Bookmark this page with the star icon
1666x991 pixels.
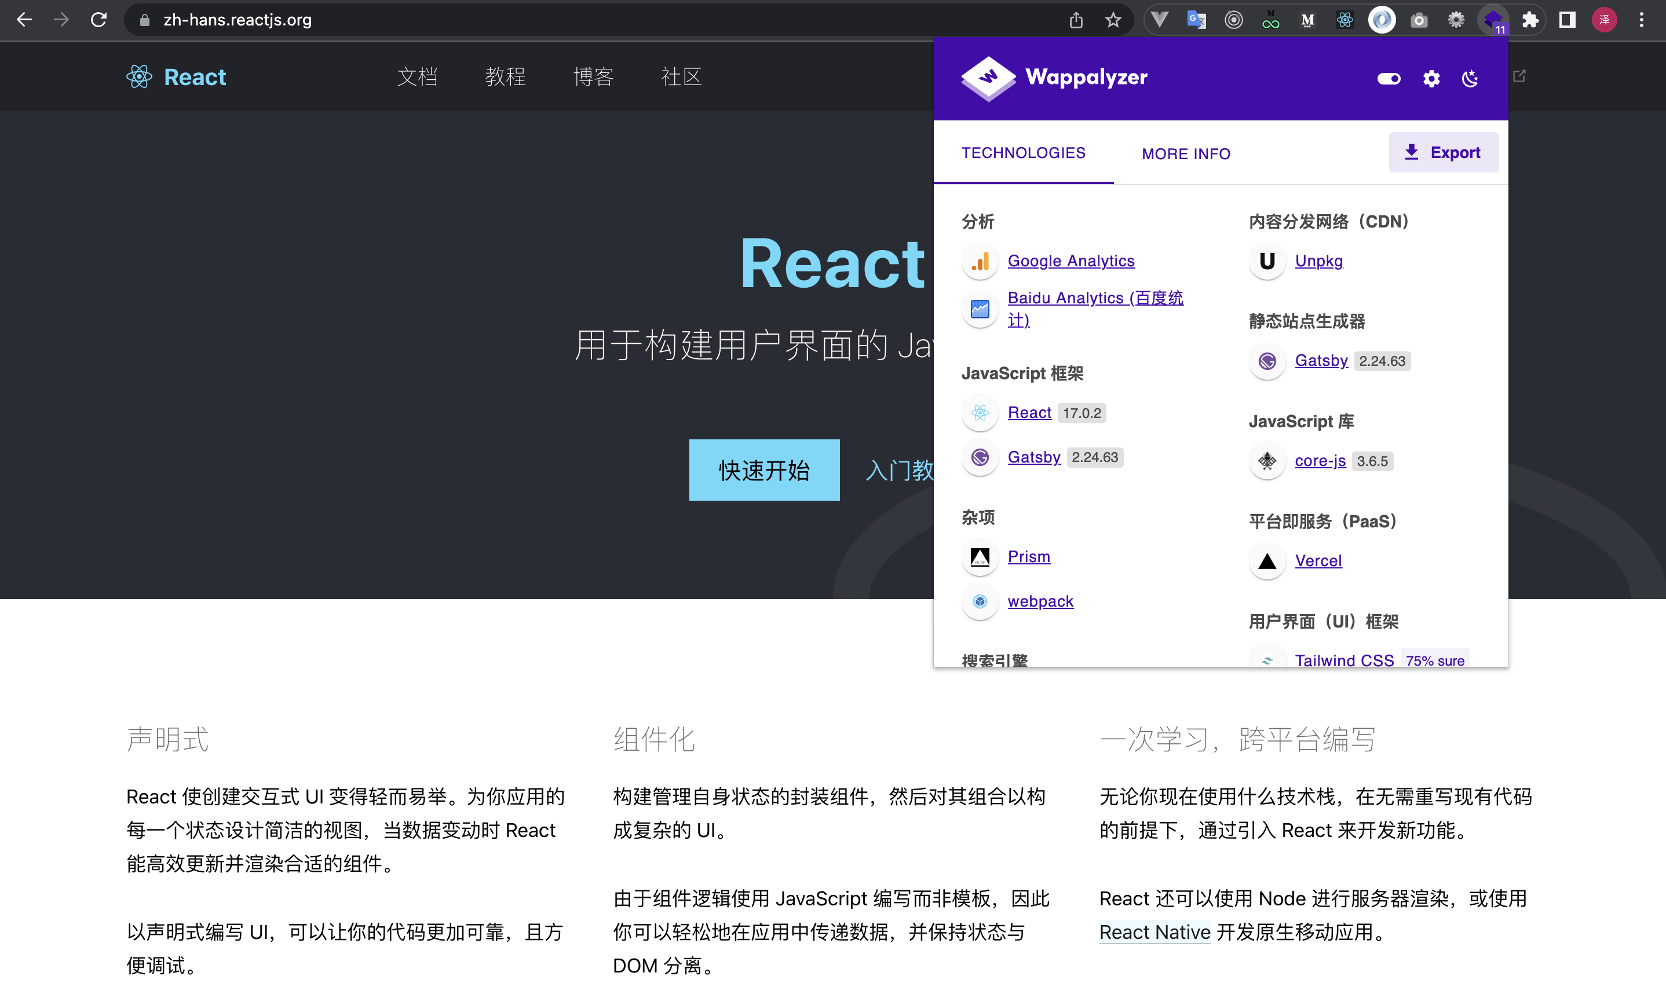click(x=1113, y=20)
